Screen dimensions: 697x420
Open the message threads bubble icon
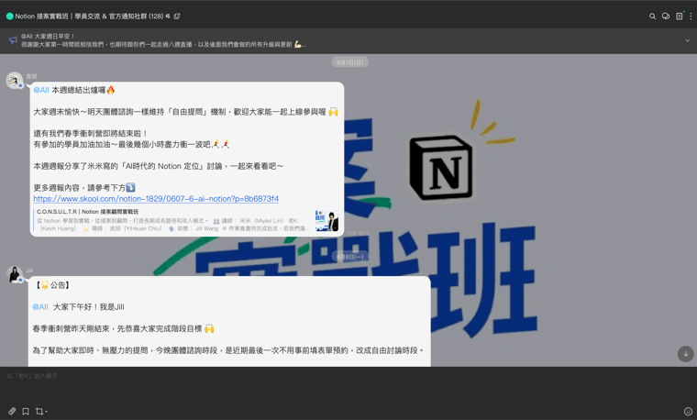[666, 17]
